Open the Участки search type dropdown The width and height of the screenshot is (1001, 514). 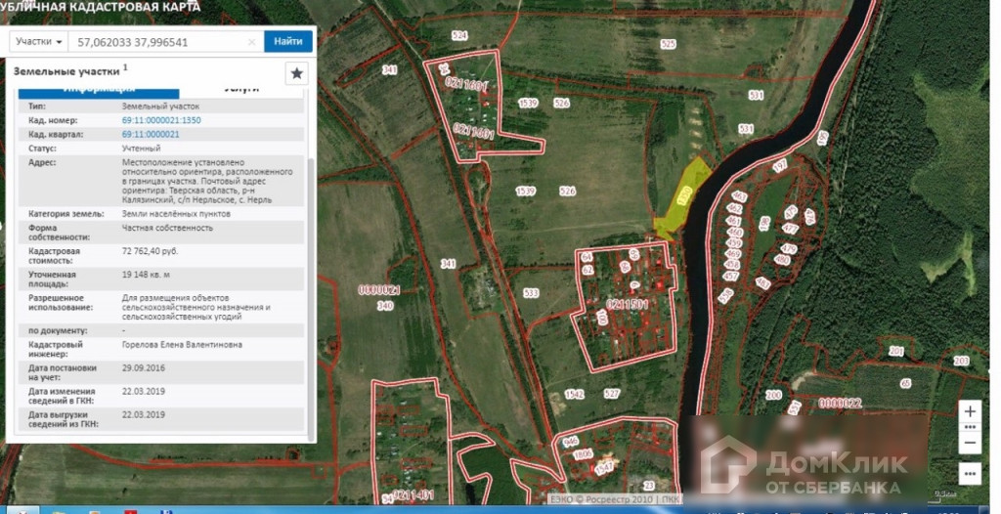[x=39, y=42]
